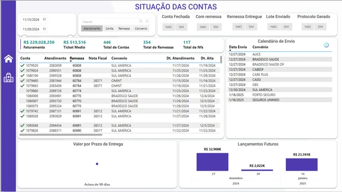Select conta 1080006 table row
Image resolution: width=342 pixels, height=192 pixels.
120,96
